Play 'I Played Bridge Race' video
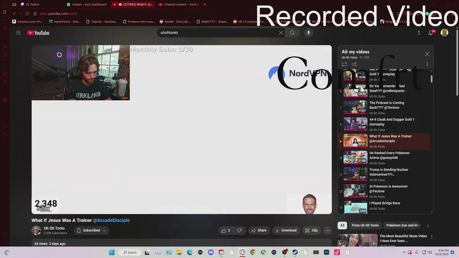Screen dimensions: 459x258 tap(384, 207)
